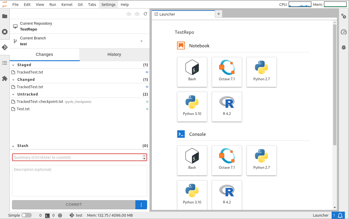Launch Bash notebook
The image size is (349, 219).
[x=192, y=72]
